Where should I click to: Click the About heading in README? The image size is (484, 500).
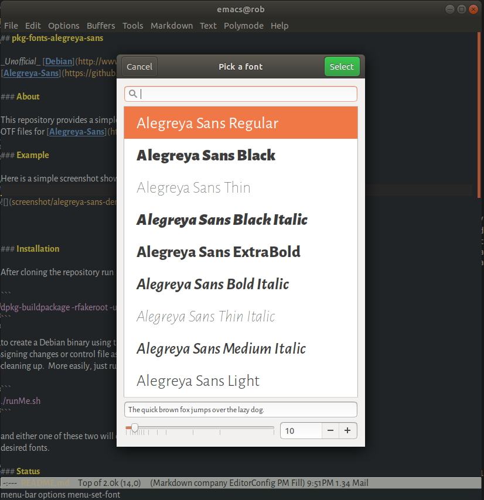pyautogui.click(x=28, y=96)
